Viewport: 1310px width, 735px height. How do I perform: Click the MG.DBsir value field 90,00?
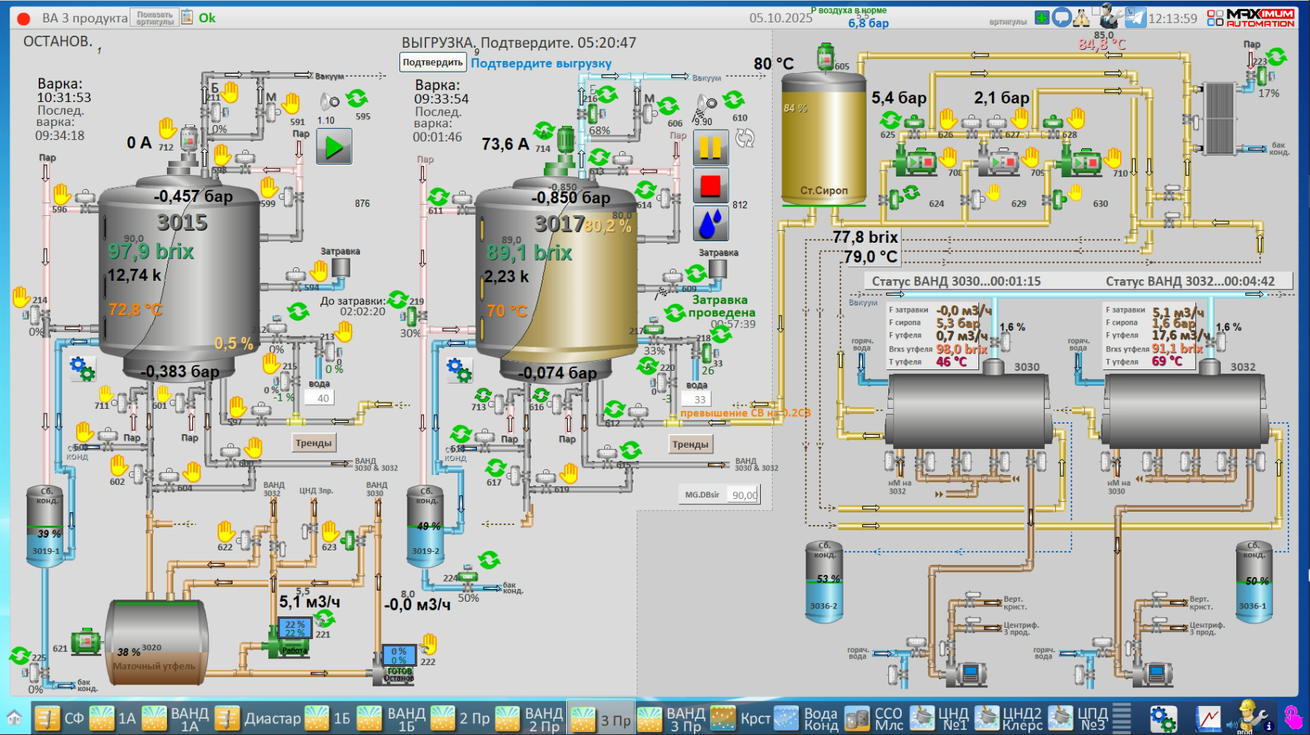744,495
